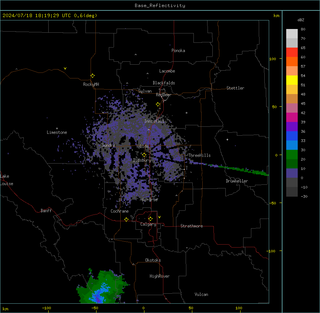
Task: Select the light gray 80-70 dBZ legend band
Action: pos(292,34)
